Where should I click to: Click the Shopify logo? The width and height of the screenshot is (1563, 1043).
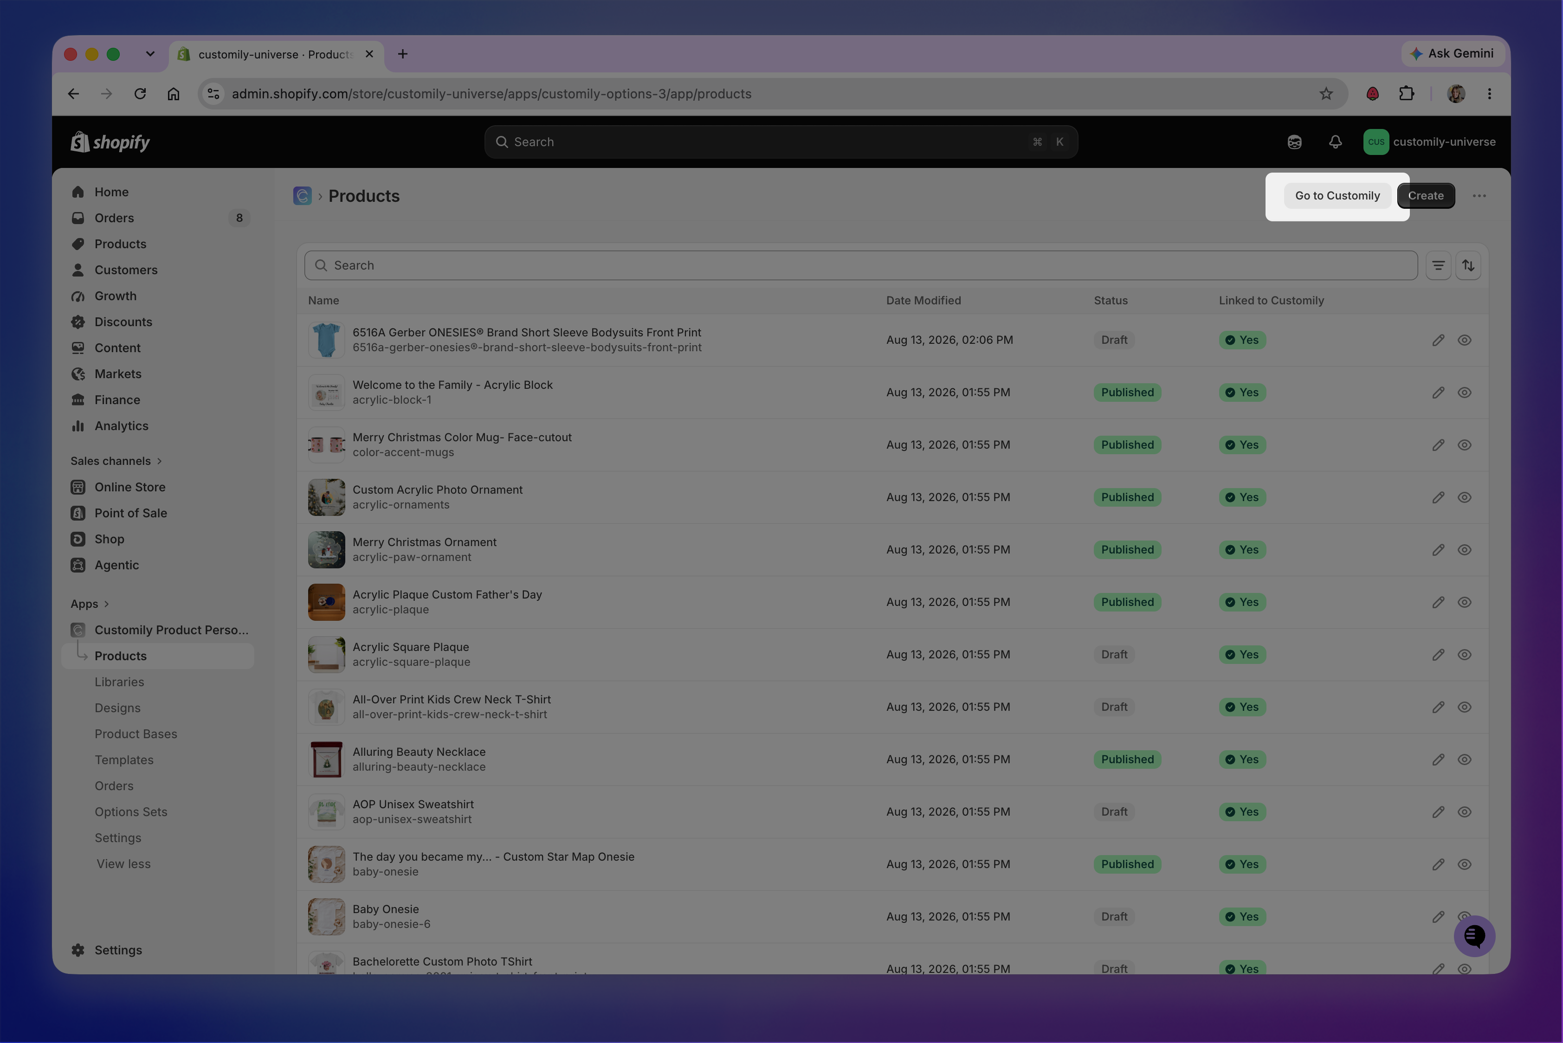(x=110, y=142)
